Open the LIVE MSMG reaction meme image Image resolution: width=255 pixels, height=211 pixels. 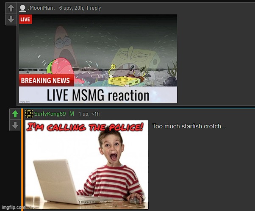(98, 59)
